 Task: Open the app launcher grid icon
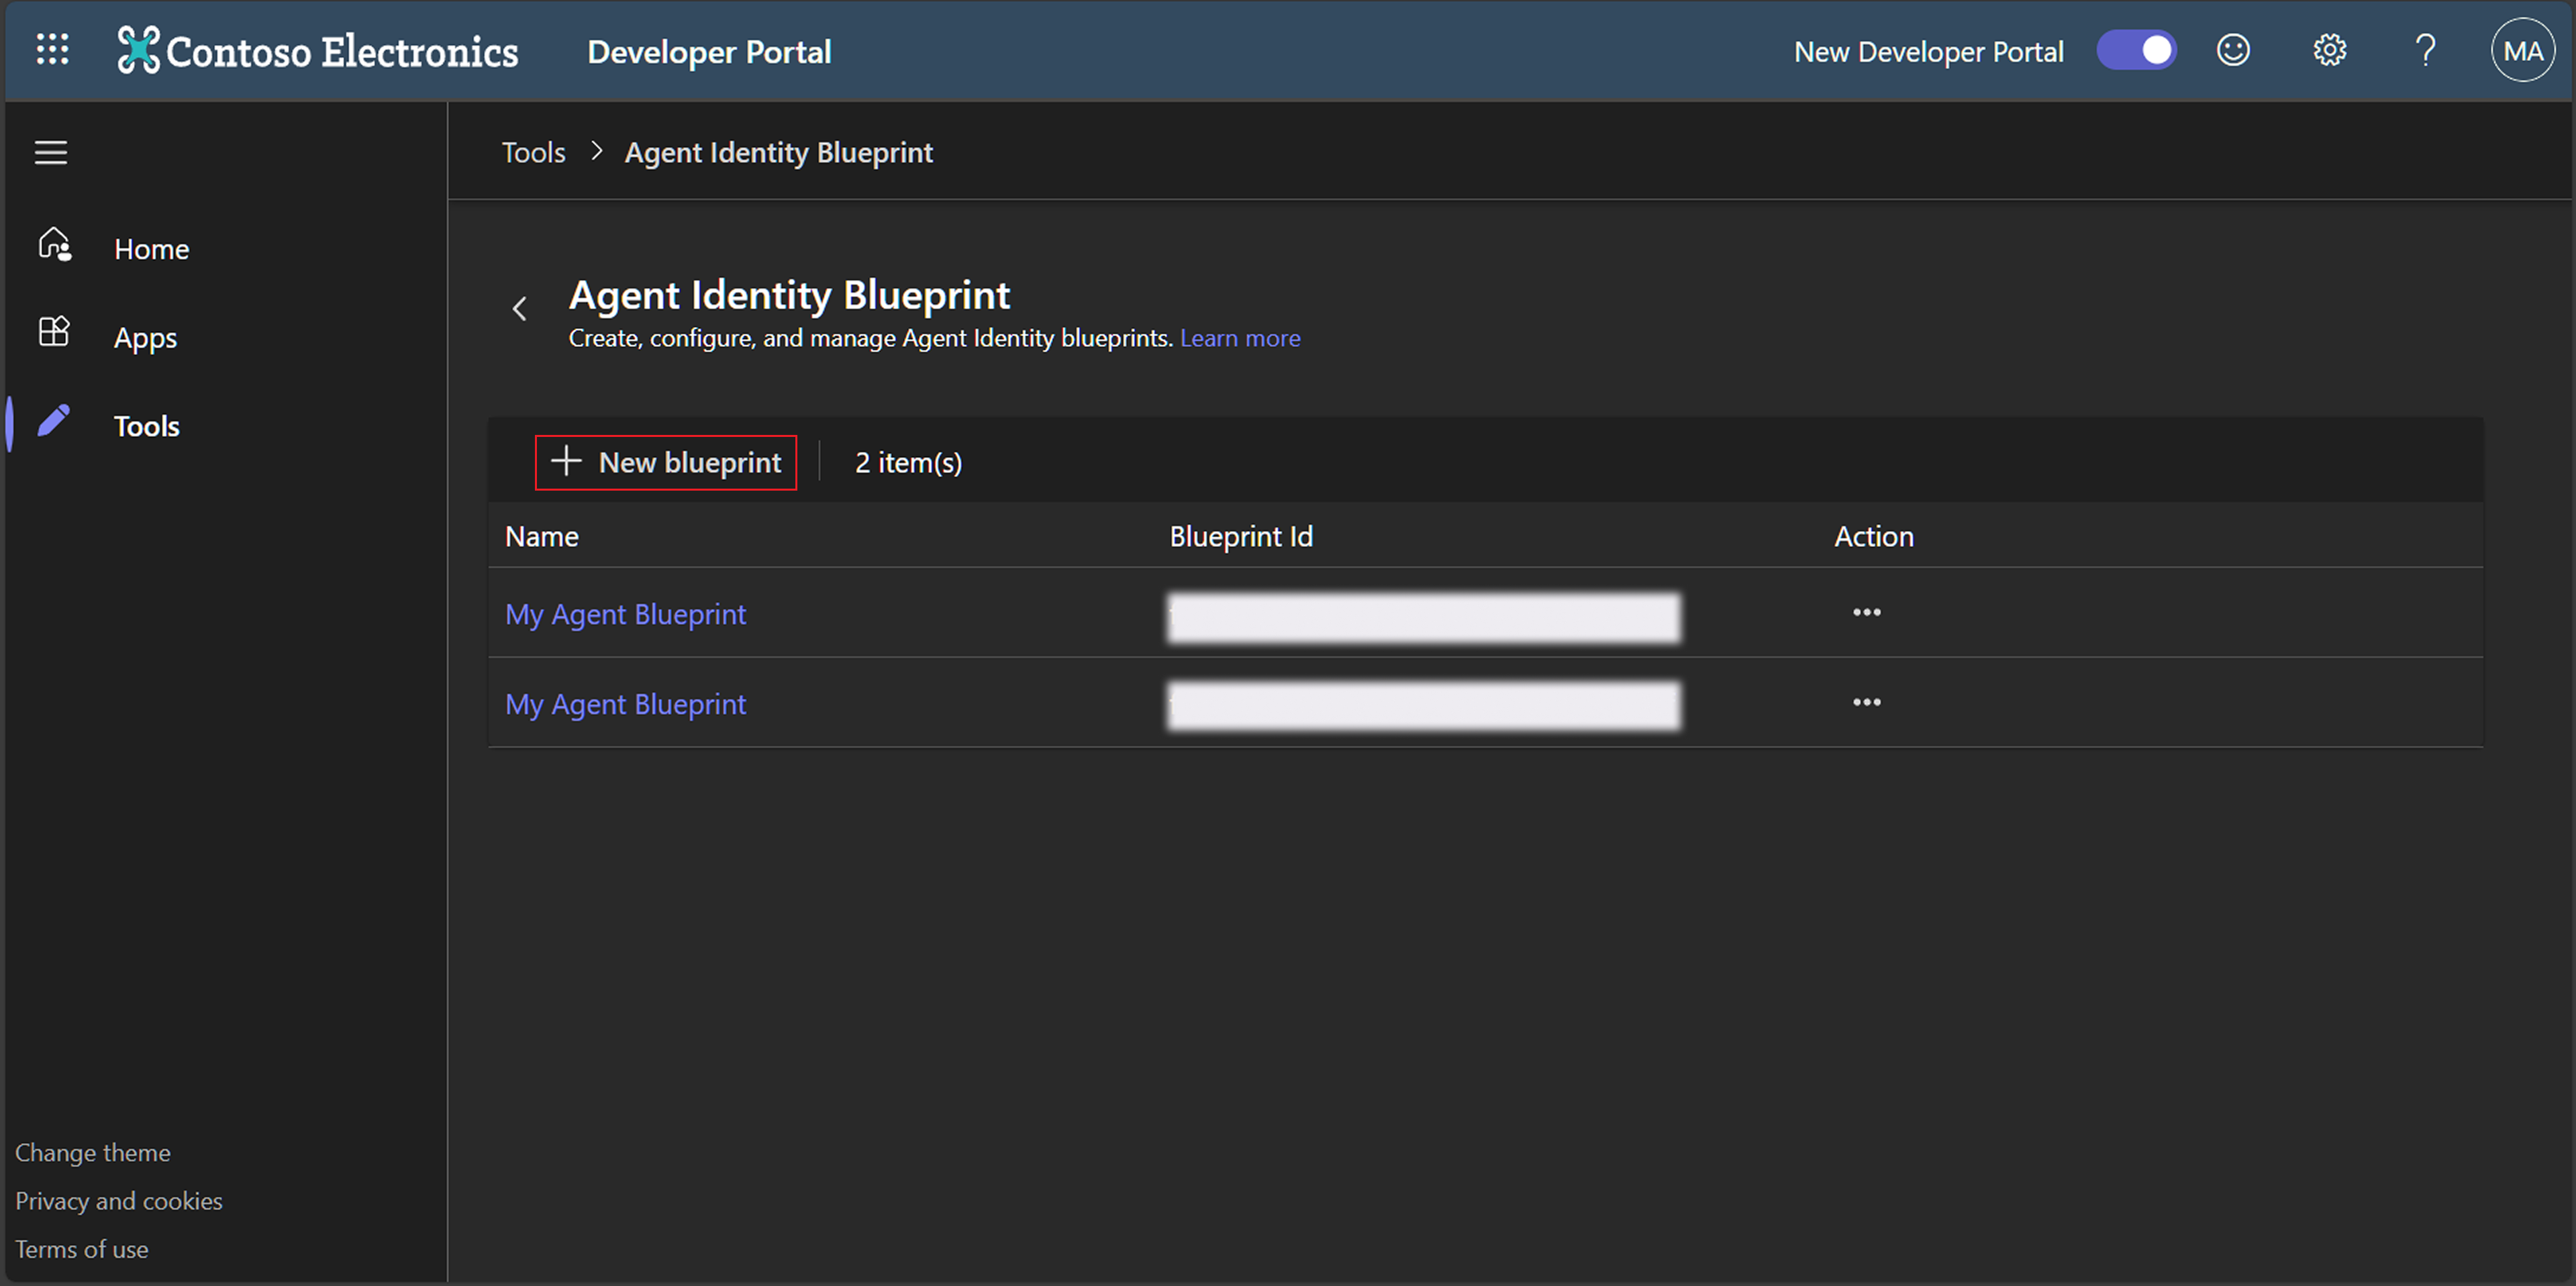[x=52, y=50]
